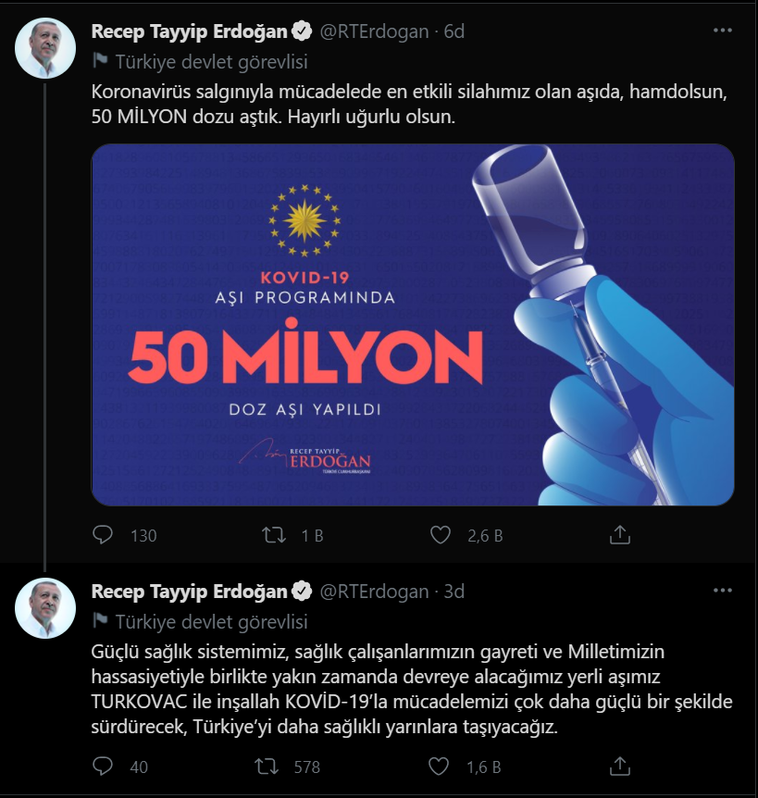Viewport: 758px width, 798px height.
Task: Retweet the 50 MİLYON vaccine tweet
Action: coord(273,535)
